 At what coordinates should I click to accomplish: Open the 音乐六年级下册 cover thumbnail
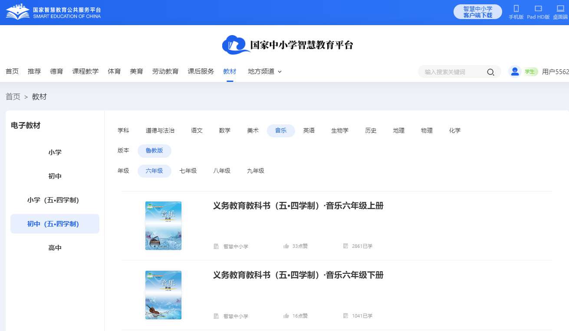click(163, 295)
